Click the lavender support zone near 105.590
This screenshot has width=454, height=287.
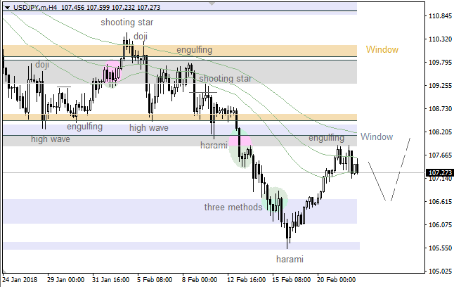point(180,245)
